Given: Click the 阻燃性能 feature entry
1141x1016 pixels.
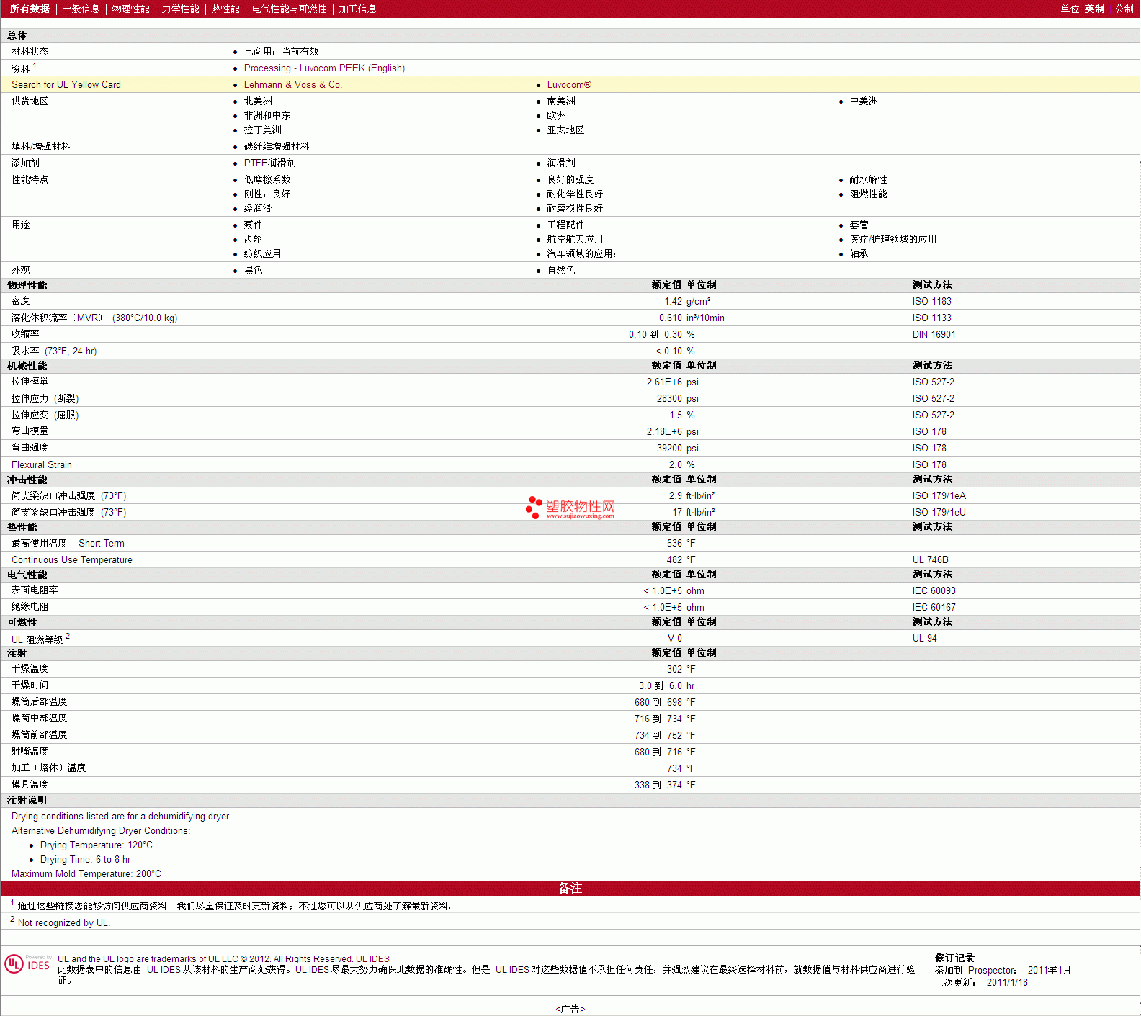Looking at the screenshot, I should pos(868,194).
